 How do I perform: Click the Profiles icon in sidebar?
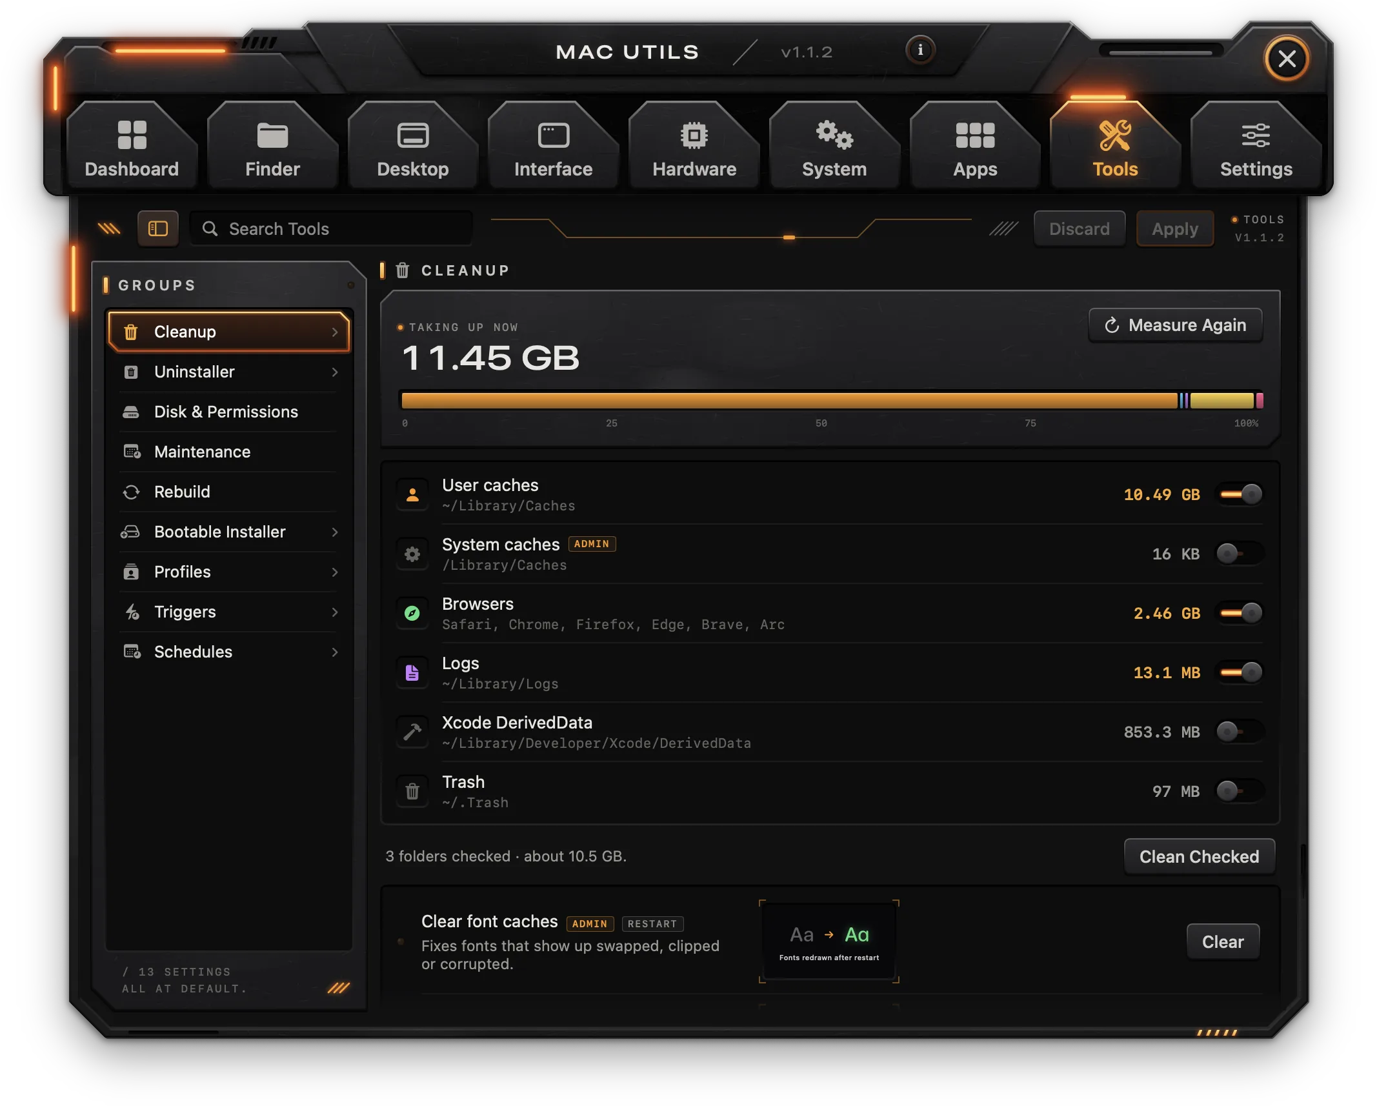pos(131,572)
